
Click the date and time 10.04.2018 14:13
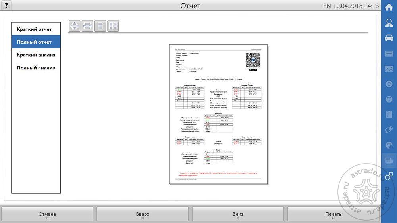click(x=356, y=6)
